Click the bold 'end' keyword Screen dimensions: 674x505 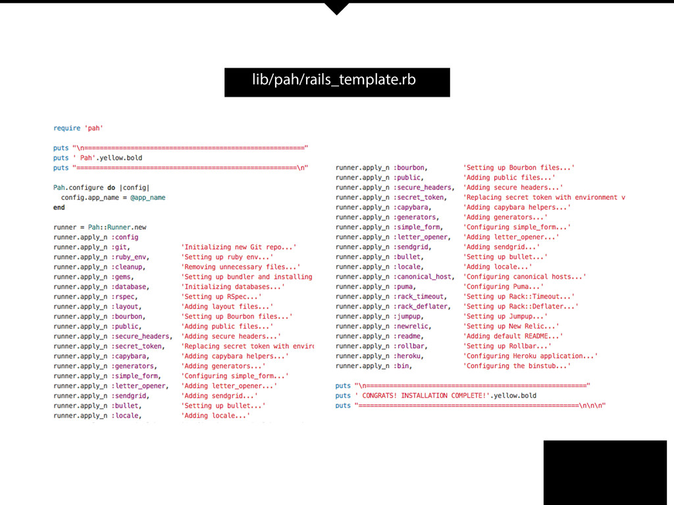(x=59, y=207)
